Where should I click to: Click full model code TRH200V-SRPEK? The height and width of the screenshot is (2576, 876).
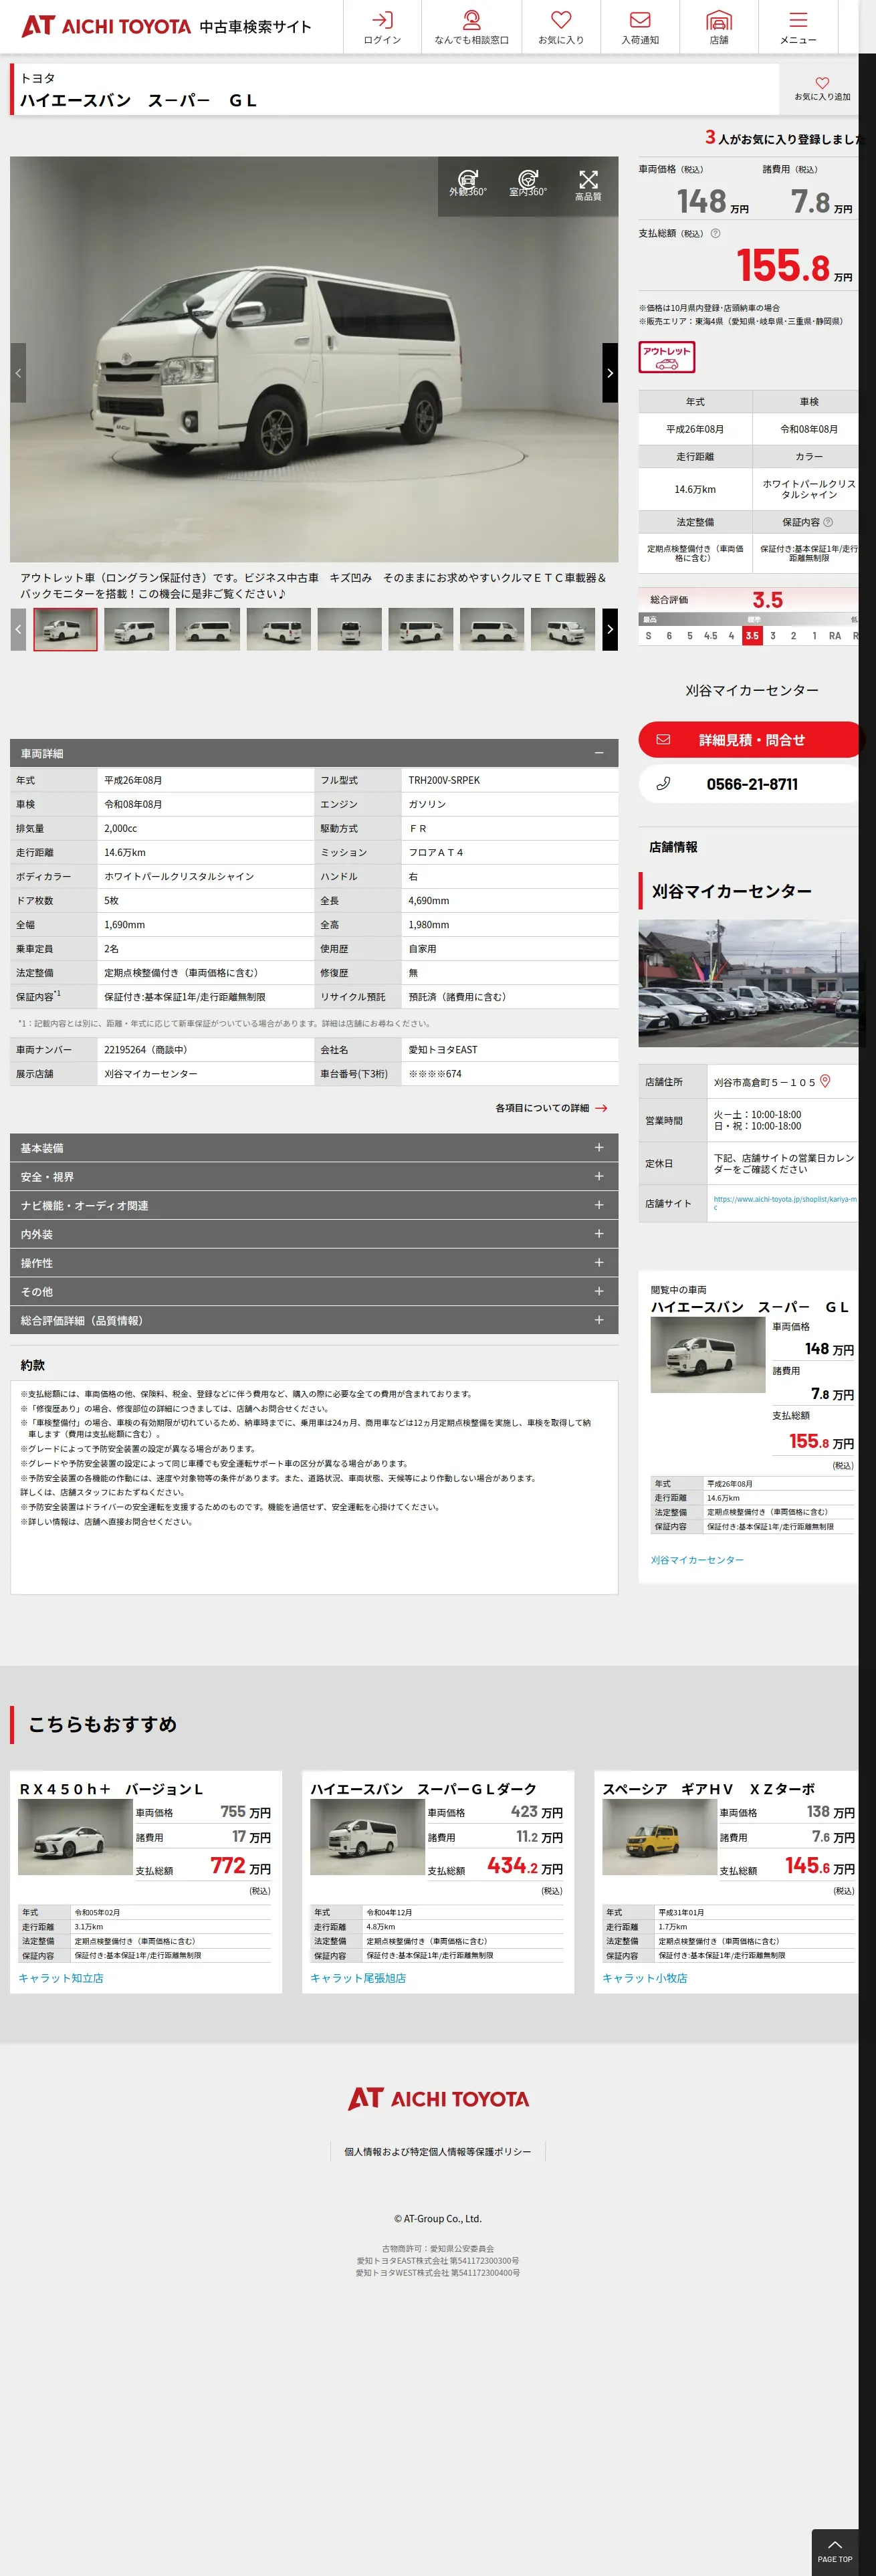444,780
